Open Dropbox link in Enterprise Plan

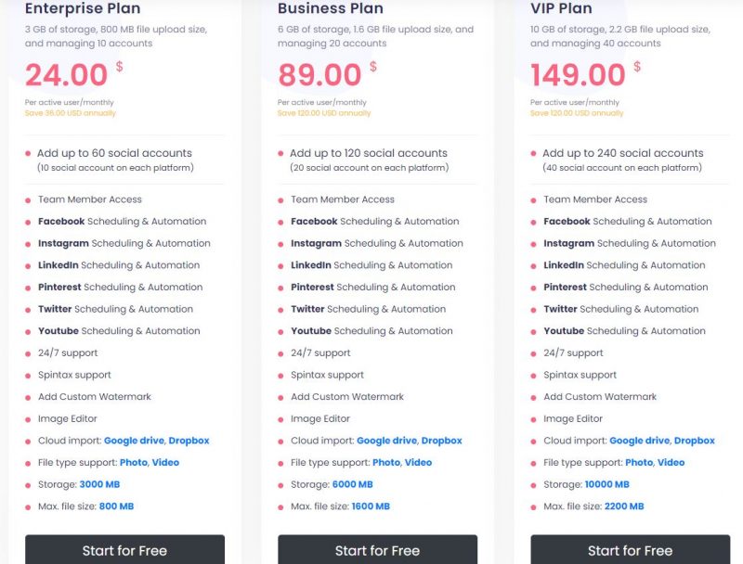pos(189,441)
